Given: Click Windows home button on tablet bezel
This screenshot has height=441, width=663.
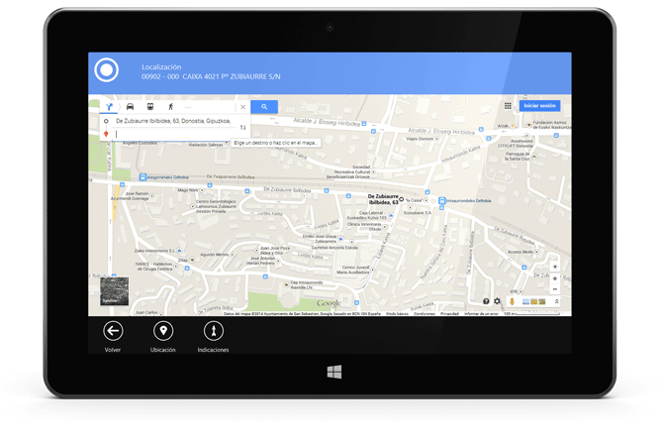Looking at the screenshot, I should coord(334,372).
